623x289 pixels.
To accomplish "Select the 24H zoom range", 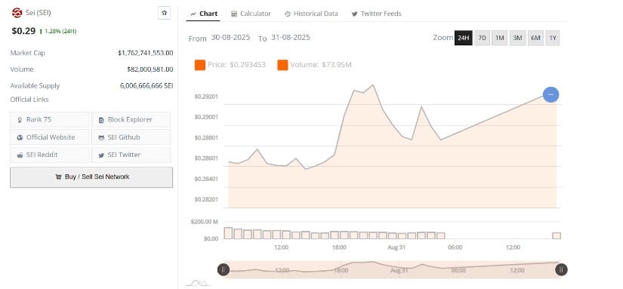I will 463,38.
